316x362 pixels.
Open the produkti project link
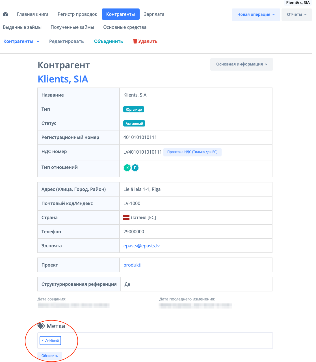[x=132, y=265]
